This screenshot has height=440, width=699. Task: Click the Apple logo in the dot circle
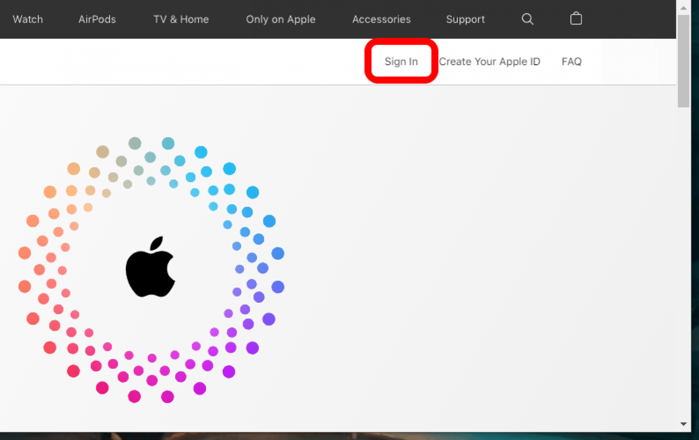coord(150,266)
